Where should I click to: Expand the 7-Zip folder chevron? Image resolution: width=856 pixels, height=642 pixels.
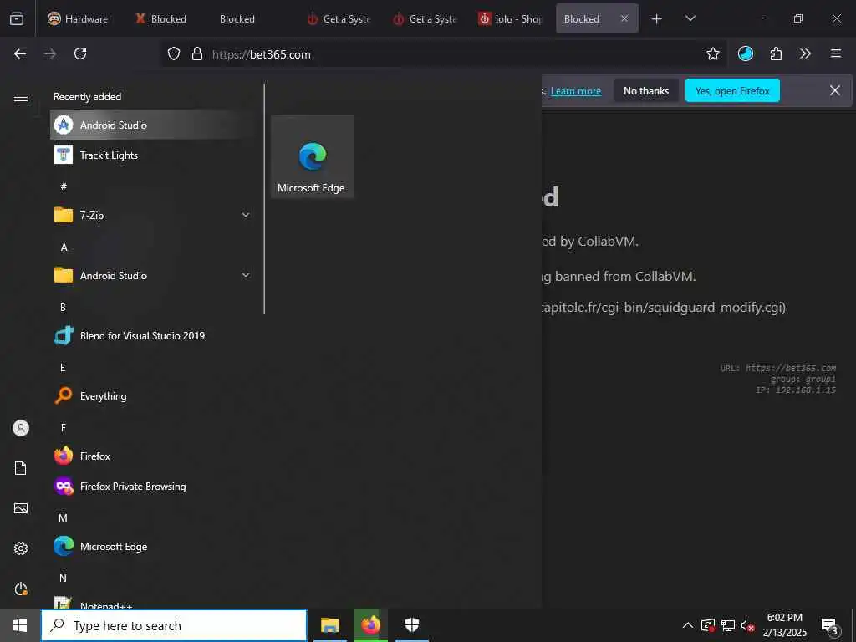(x=246, y=215)
